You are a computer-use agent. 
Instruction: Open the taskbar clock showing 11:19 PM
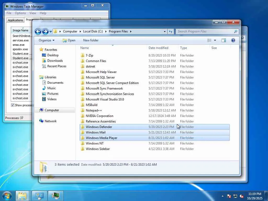click(255, 196)
